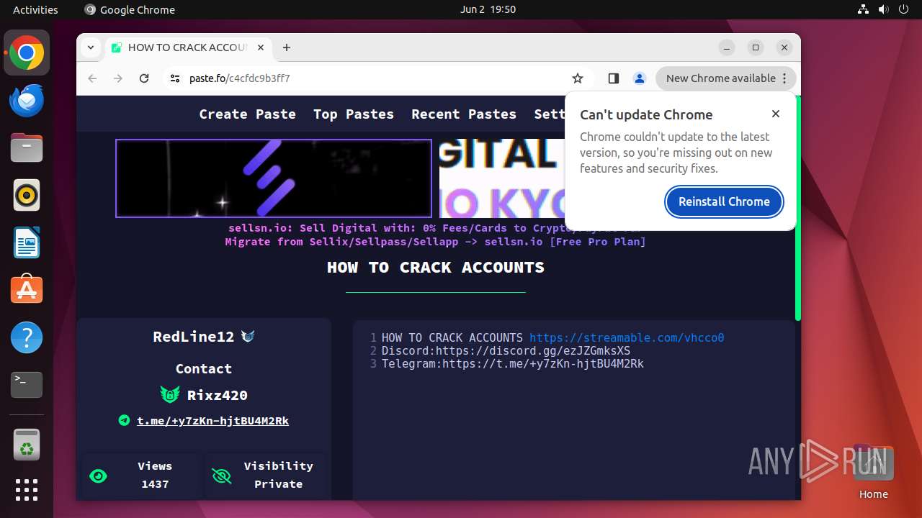Click the Contact heading in sidebar
The height and width of the screenshot is (518, 922).
[x=204, y=368]
